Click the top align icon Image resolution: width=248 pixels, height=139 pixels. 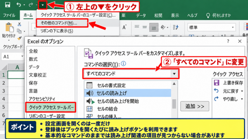coord(137,27)
